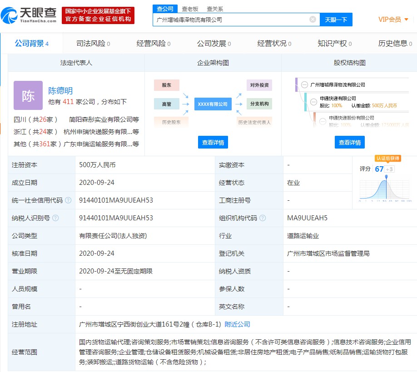This screenshot has width=417, height=372.
Task: Open help icon next to 统一社会信用代码
Action: pyautogui.click(x=68, y=200)
